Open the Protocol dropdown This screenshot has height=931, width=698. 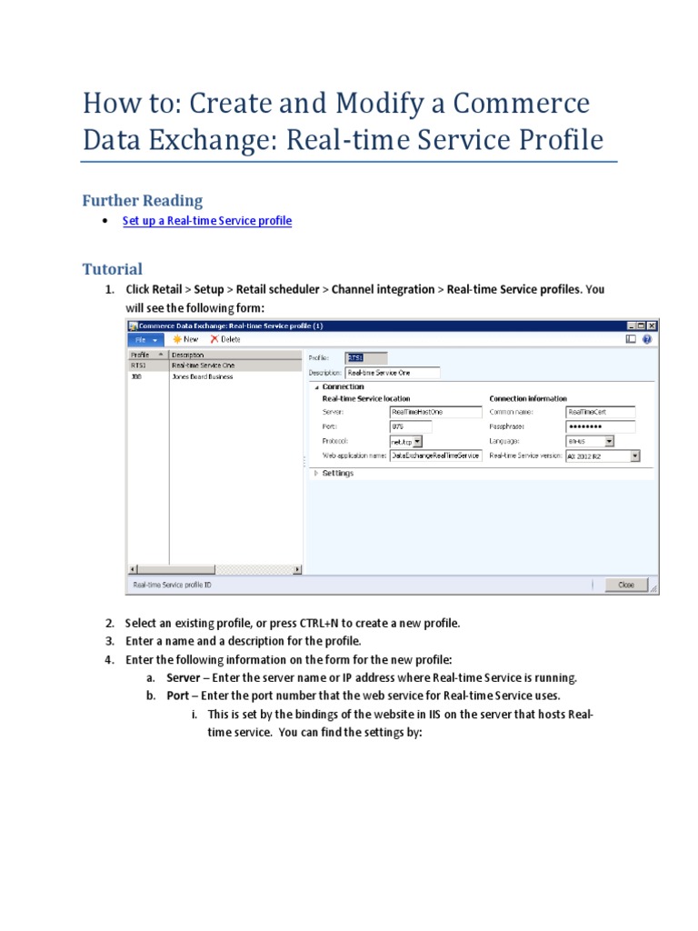point(417,441)
